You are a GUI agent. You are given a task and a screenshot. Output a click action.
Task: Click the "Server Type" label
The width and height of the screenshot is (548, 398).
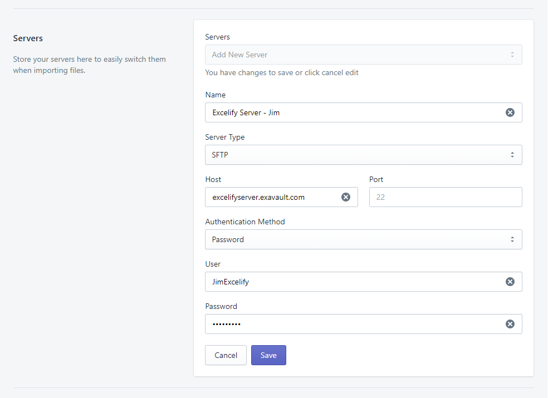point(224,137)
